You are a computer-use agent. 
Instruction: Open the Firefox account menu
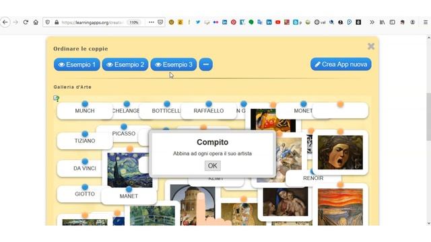(x=412, y=22)
